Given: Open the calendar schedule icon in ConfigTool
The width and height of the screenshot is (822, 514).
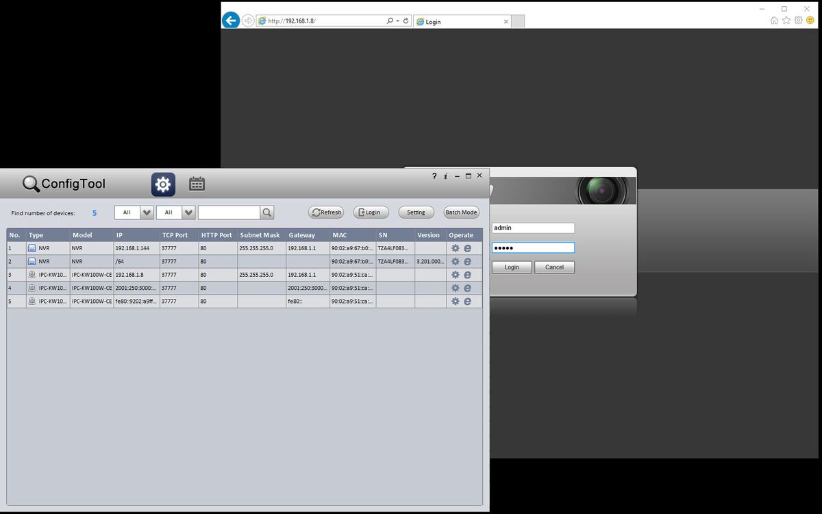Looking at the screenshot, I should (x=197, y=184).
